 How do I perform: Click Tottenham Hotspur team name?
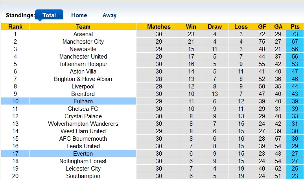pos(83,64)
